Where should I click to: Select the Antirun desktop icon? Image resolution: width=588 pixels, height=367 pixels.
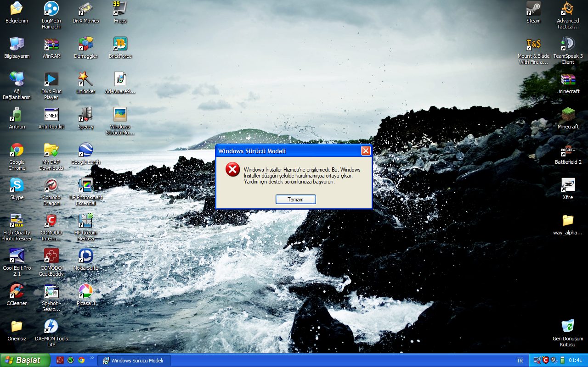(17, 118)
